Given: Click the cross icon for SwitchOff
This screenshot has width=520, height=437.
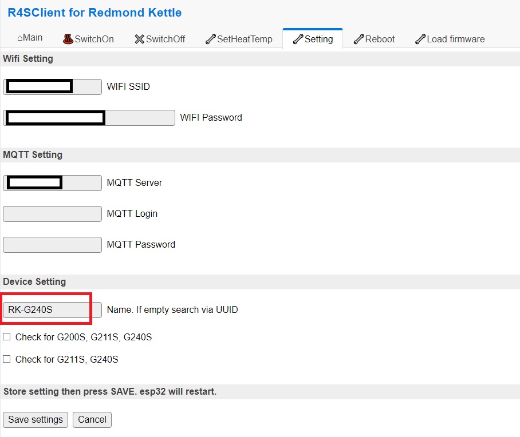Looking at the screenshot, I should 140,39.
